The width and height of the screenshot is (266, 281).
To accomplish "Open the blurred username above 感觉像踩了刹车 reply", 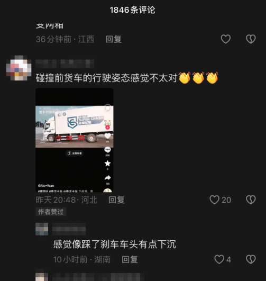I will [69, 229].
